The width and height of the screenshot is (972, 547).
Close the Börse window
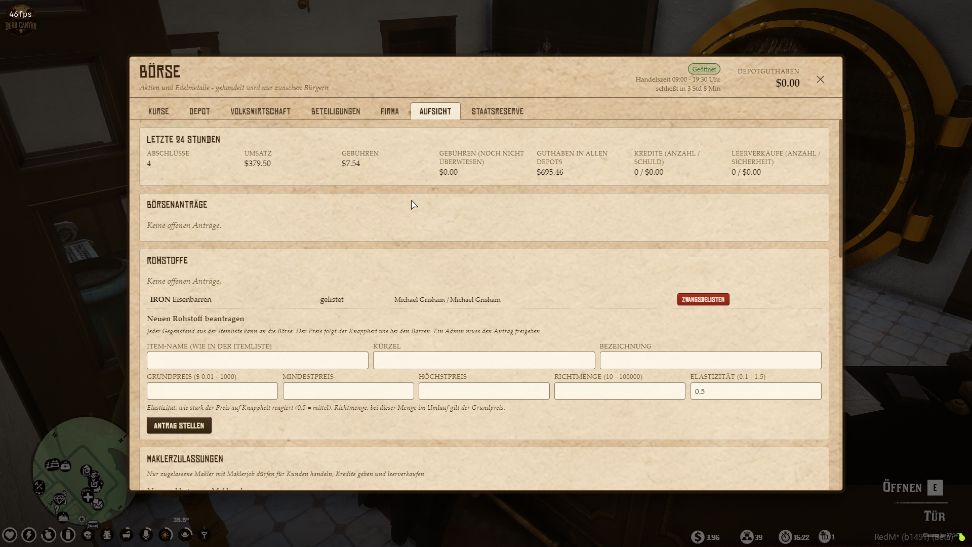point(821,80)
